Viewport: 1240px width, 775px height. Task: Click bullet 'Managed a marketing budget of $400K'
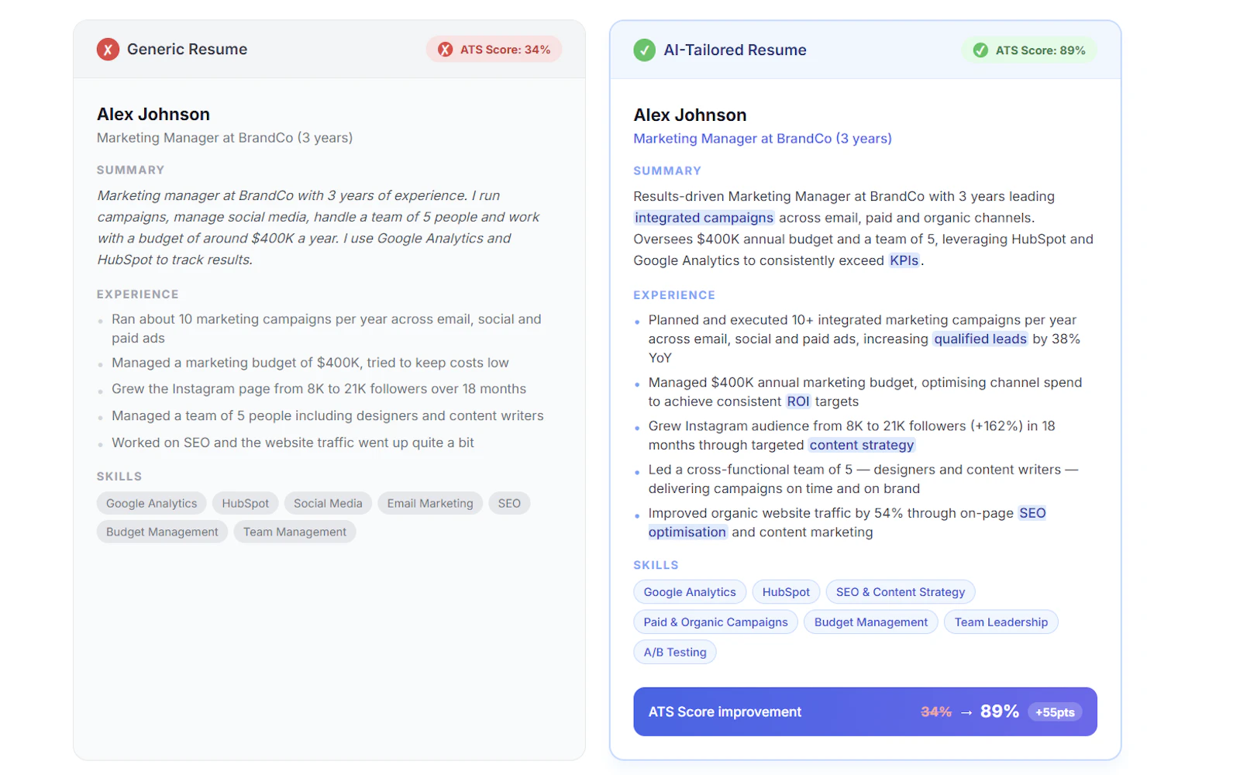[x=310, y=363]
